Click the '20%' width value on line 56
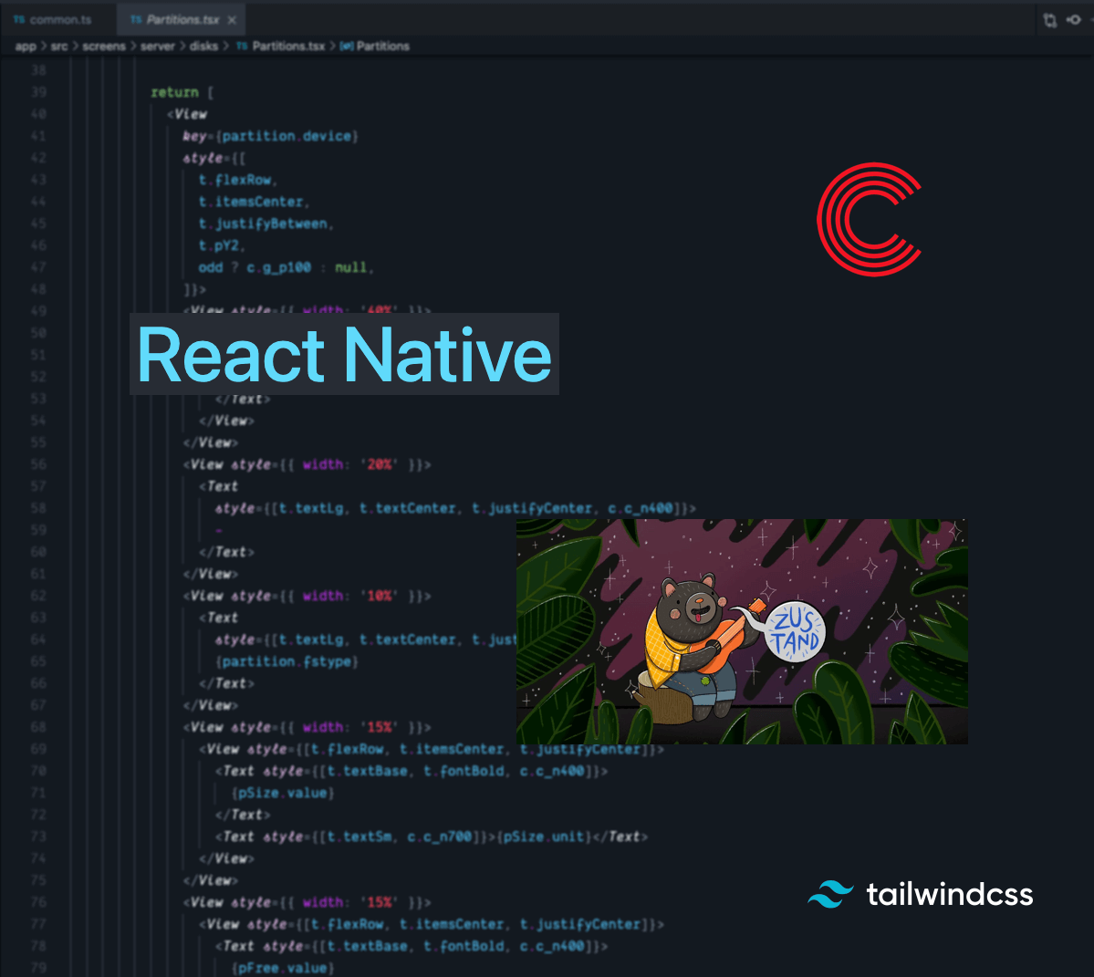 pyautogui.click(x=380, y=464)
